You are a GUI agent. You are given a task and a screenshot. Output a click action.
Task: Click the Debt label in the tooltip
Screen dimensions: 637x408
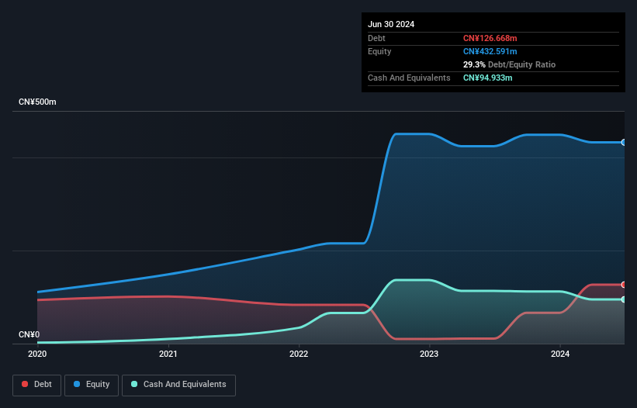(x=376, y=38)
